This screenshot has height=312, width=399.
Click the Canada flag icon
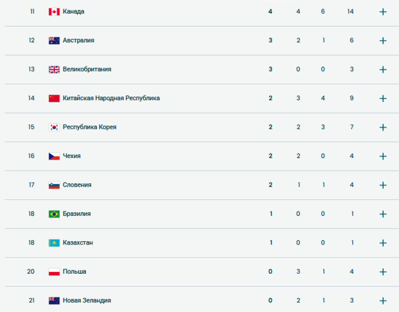[x=54, y=11]
